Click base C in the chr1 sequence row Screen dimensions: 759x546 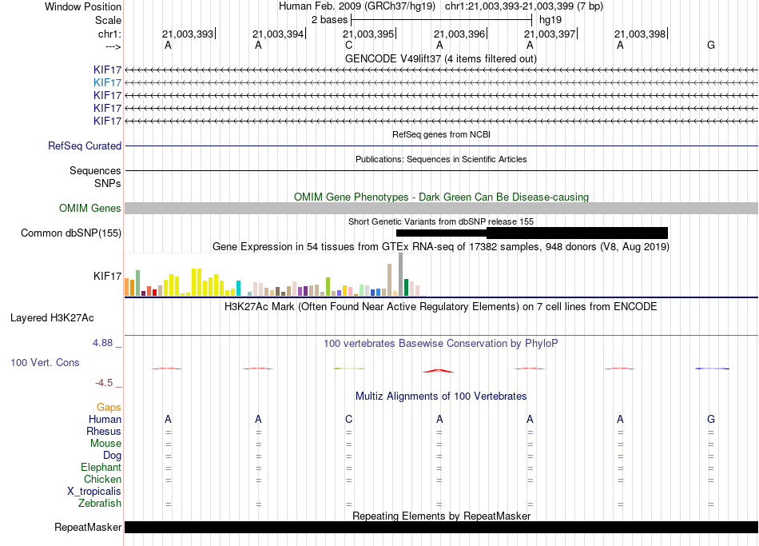point(348,45)
